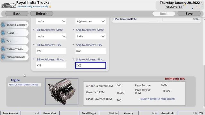The image size is (205, 115).
Task: Focus the Ship to Address Pincode field
Action: (90, 65)
